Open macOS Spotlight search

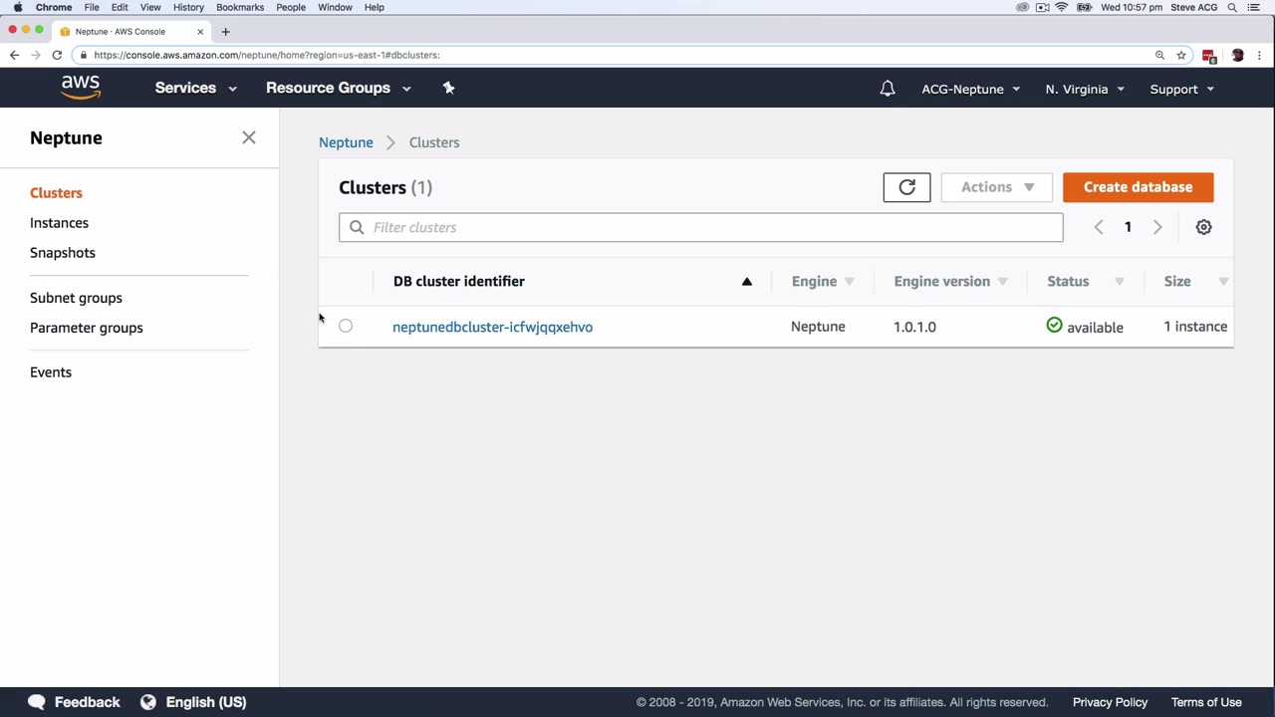1232,7
